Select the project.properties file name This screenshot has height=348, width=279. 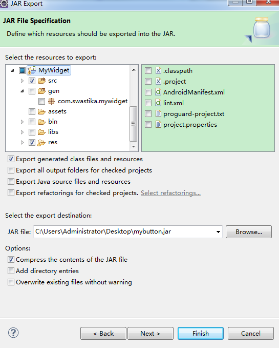tap(190, 125)
